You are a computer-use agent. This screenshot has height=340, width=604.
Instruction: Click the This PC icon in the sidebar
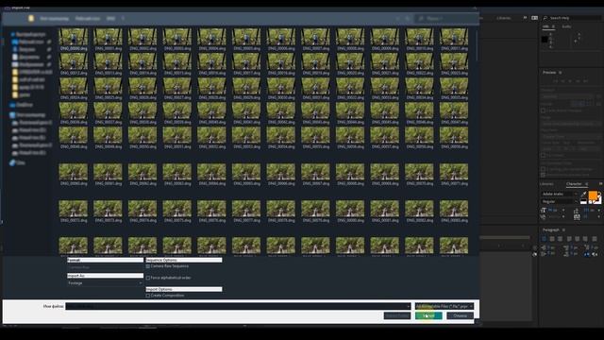pos(12,115)
